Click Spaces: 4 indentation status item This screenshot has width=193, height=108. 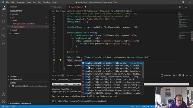coord(145,106)
